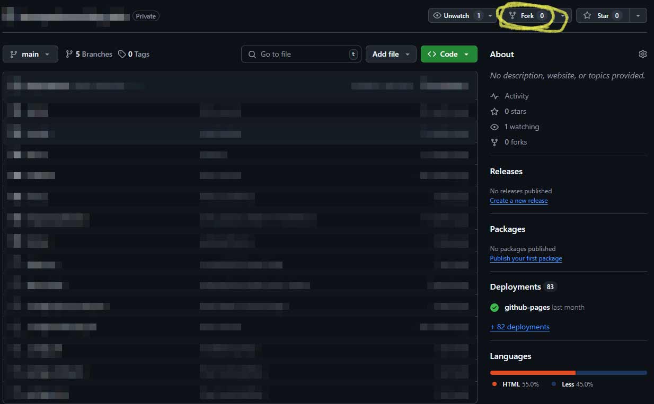Click the fork icon beside 0 forks
This screenshot has width=654, height=404.
494,142
